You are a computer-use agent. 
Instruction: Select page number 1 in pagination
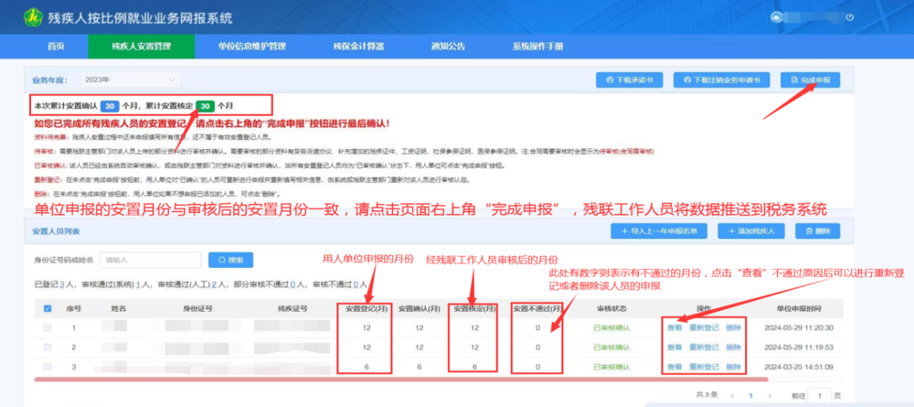[750, 396]
